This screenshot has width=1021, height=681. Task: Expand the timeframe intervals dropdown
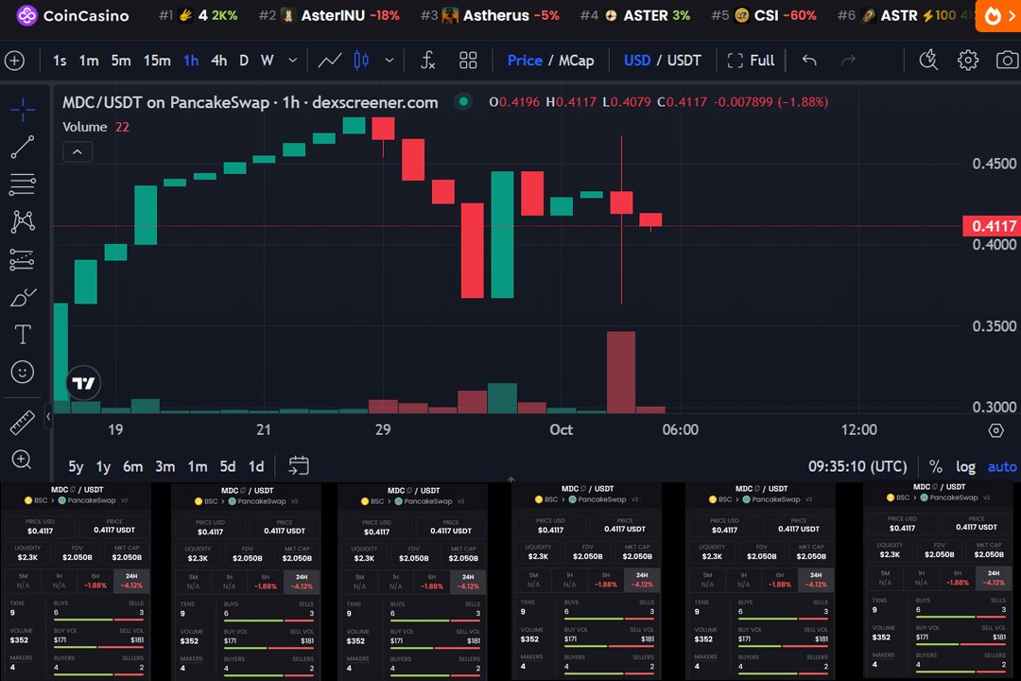292,60
